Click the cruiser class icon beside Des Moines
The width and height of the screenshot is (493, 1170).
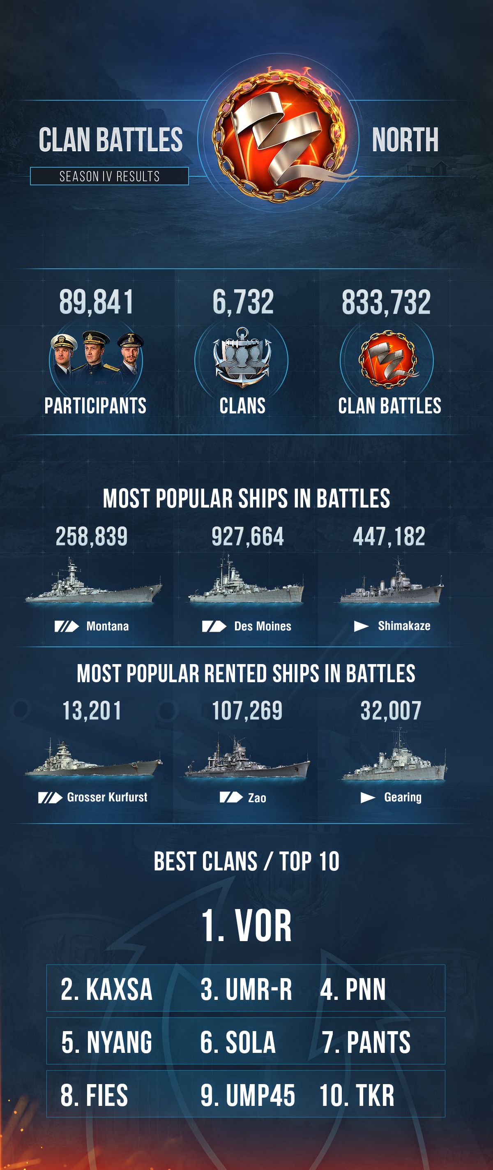tap(214, 626)
